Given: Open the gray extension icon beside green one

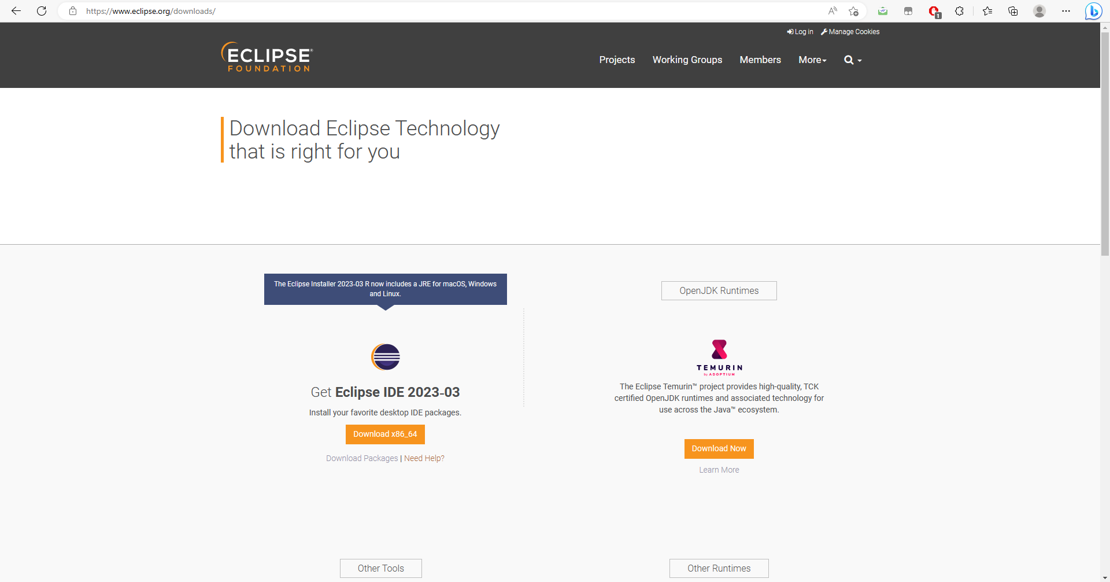Looking at the screenshot, I should coord(908,11).
